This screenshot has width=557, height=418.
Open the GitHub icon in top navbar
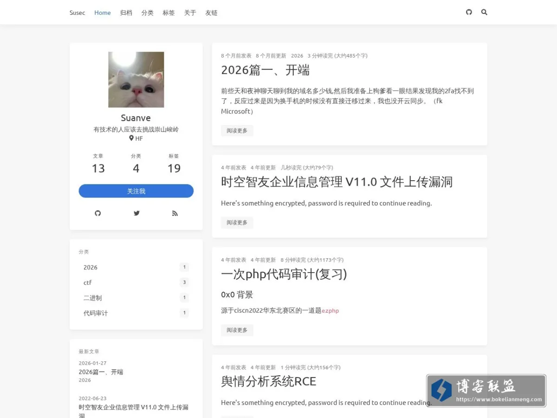point(469,12)
